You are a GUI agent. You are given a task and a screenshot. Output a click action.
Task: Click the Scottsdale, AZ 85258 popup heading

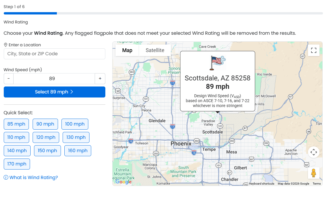tap(218, 78)
